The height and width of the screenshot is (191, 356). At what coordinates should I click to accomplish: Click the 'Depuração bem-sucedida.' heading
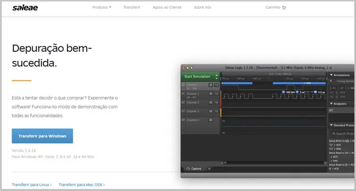[x=52, y=56]
